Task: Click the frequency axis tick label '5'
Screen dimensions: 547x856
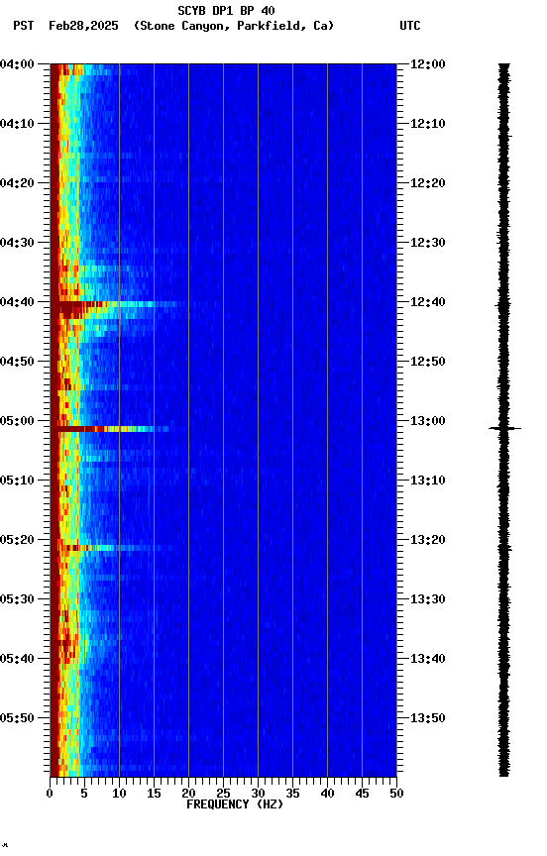Action: pos(84,794)
